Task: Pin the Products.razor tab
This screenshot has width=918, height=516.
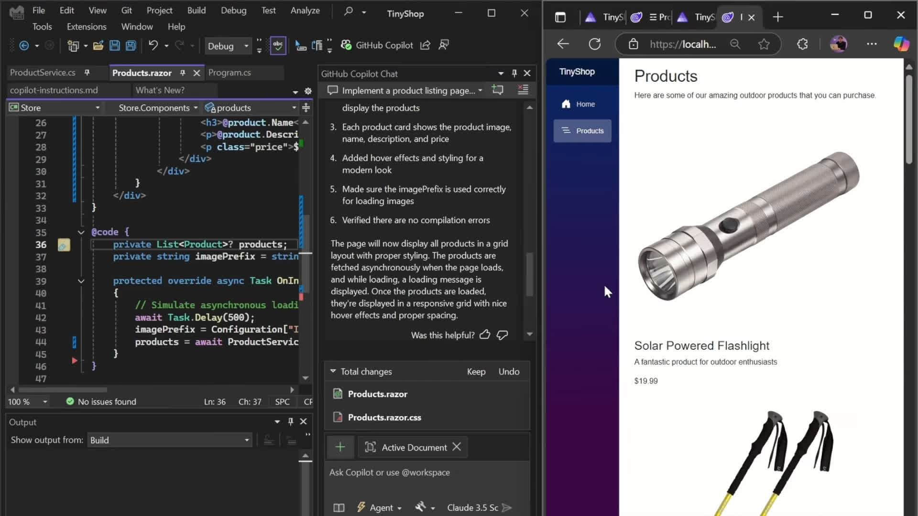Action: point(183,73)
